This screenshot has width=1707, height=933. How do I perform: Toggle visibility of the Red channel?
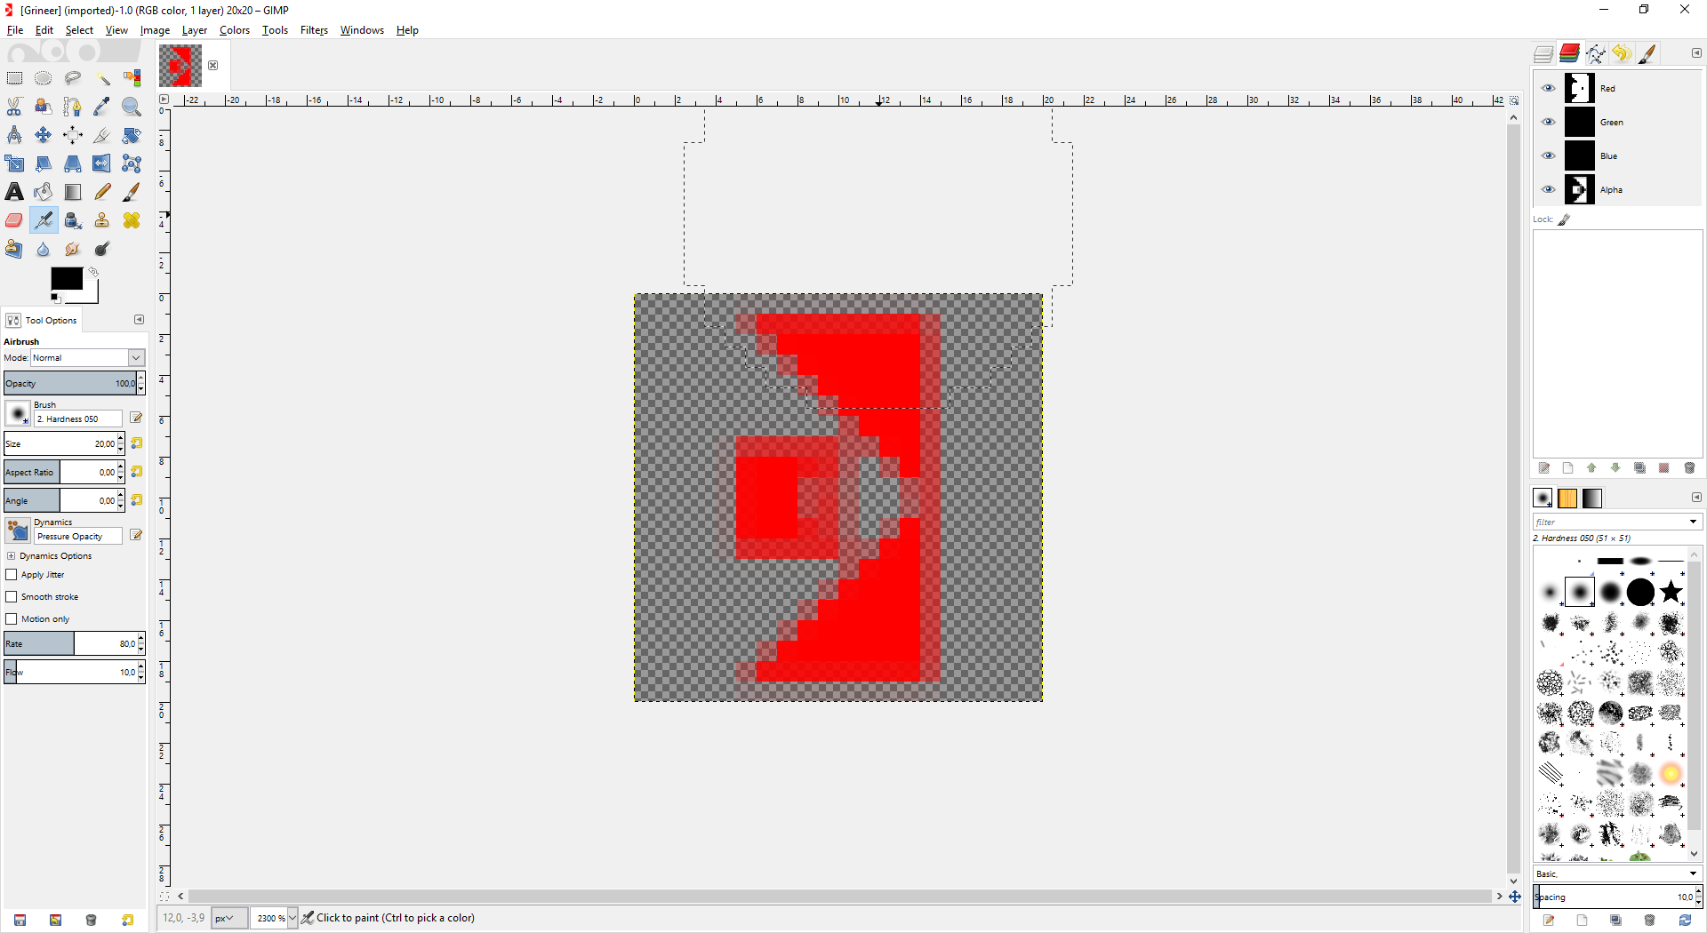(x=1548, y=88)
